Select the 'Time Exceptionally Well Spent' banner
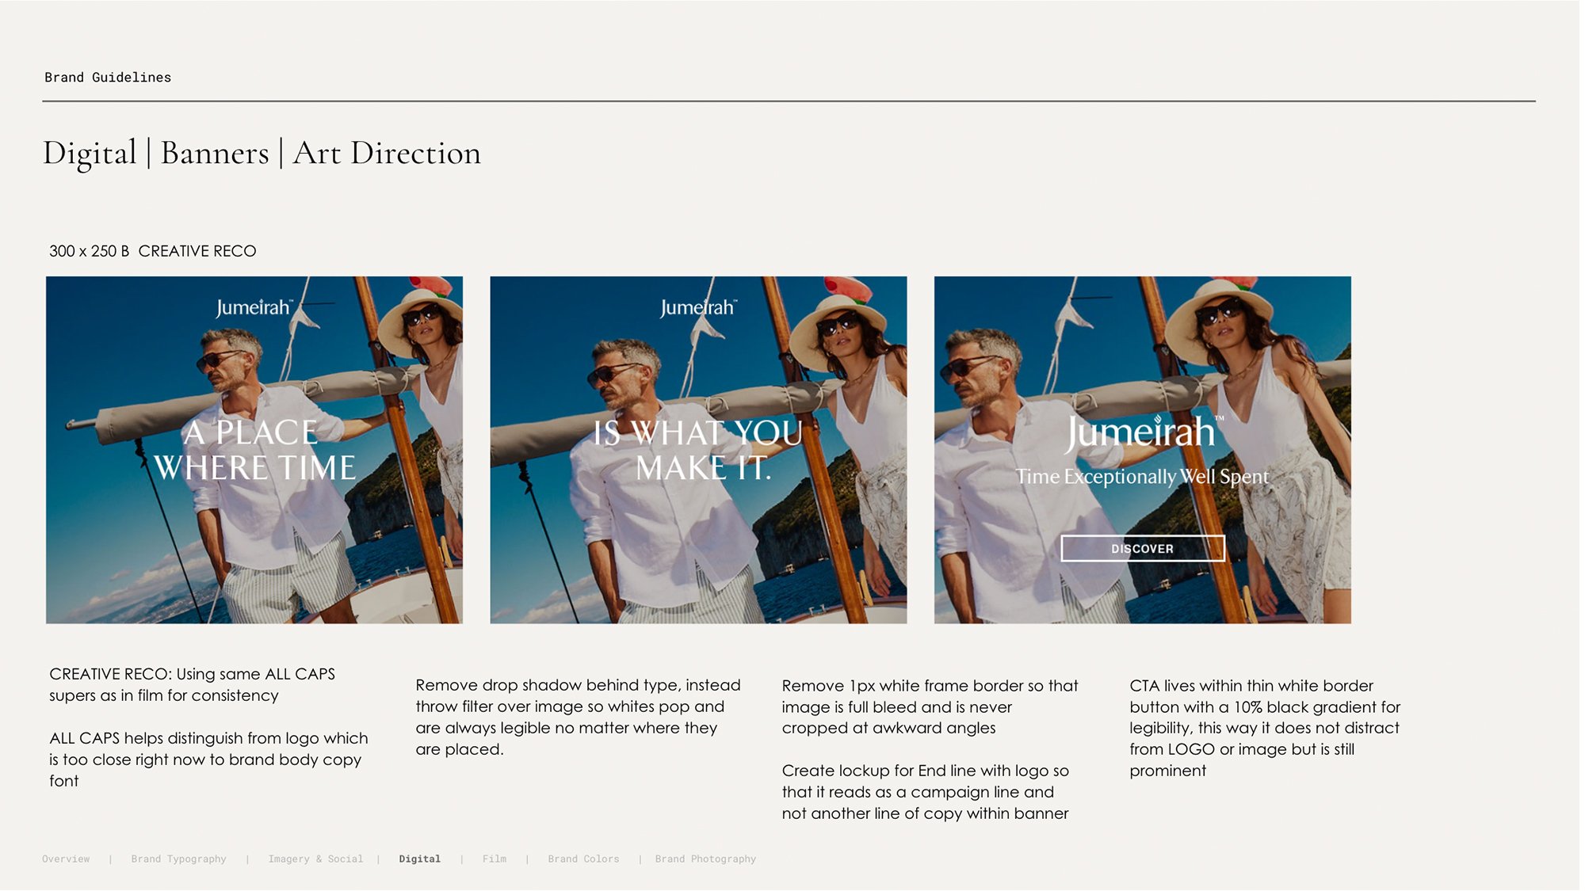Screen dimensions: 1585x891 [1142, 450]
